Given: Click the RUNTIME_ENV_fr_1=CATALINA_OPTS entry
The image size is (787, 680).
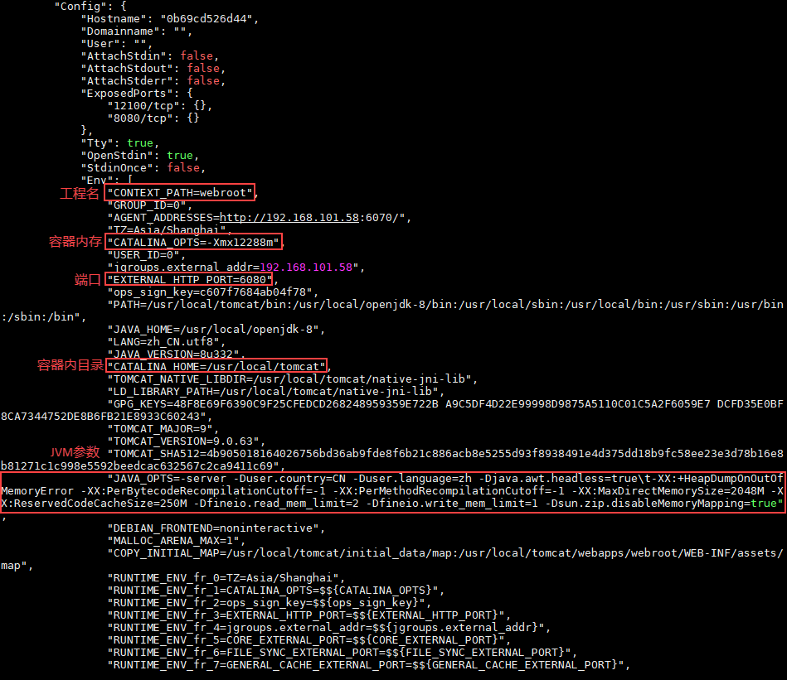Looking at the screenshot, I should [275, 591].
